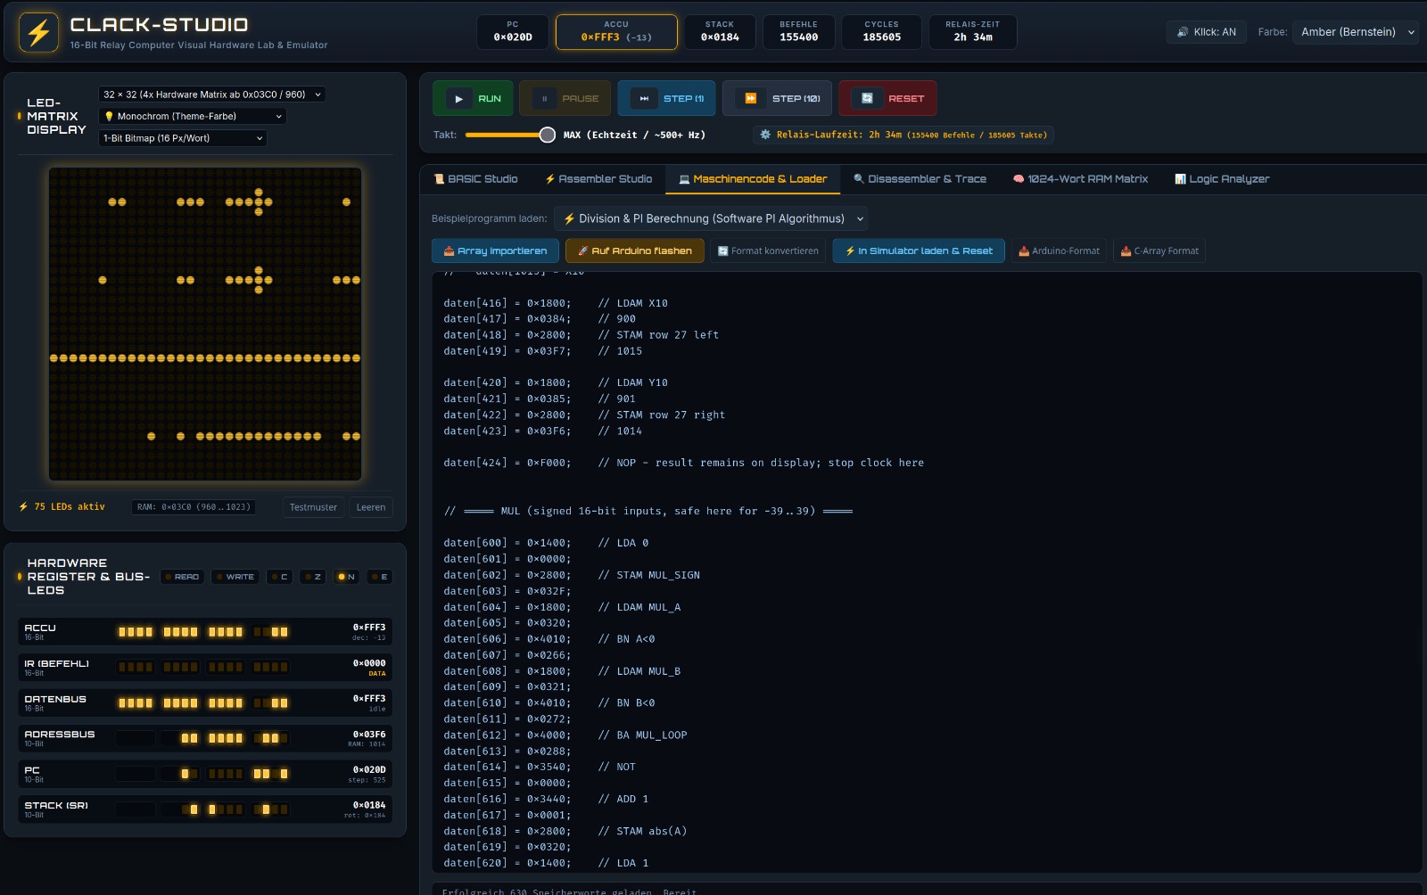1427x895 pixels.
Task: Switch to the Assembler Studio tab
Action: click(x=598, y=179)
